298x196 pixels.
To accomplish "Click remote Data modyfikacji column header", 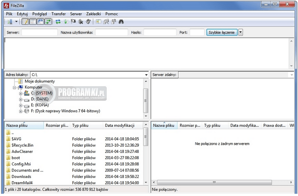I will coord(245,125).
